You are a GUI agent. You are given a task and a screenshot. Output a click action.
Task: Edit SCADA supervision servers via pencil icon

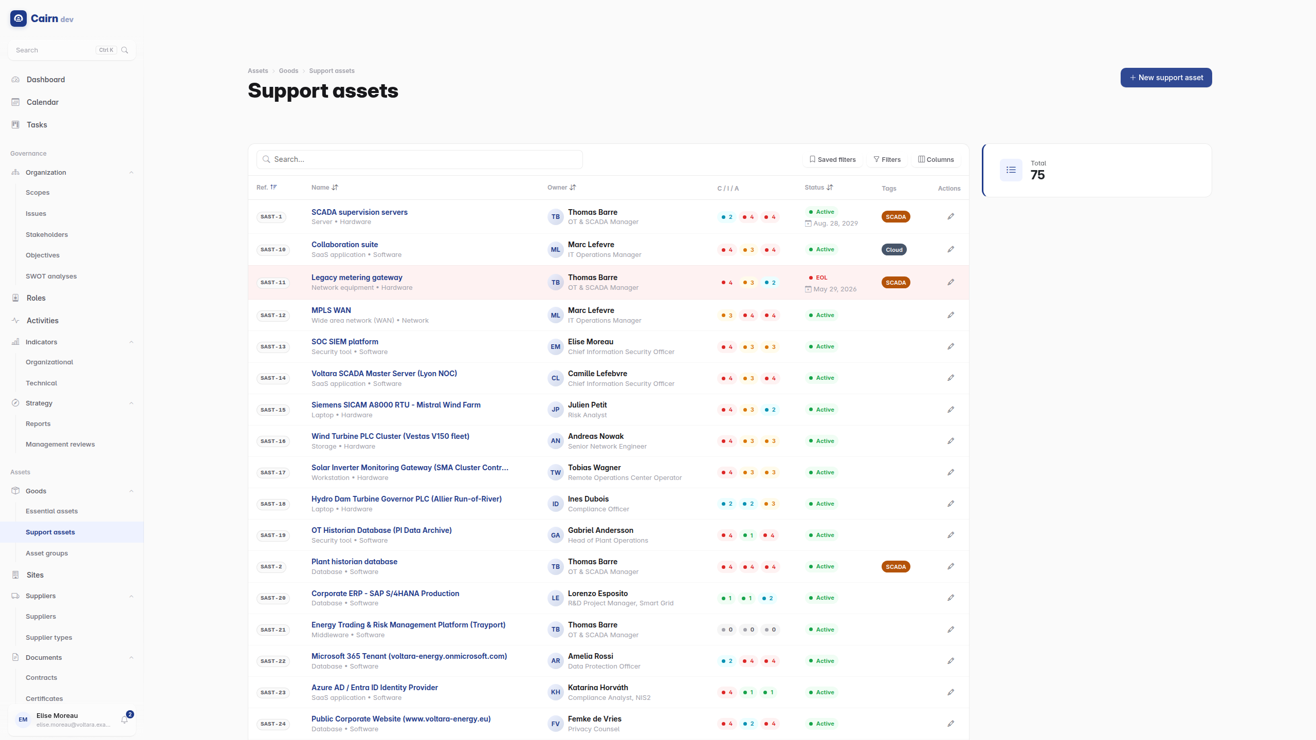pos(951,216)
